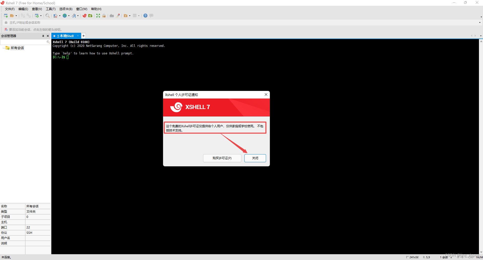Click the '1 会话' status bar entry
Viewport: 483px width, 260px height.
(444, 257)
